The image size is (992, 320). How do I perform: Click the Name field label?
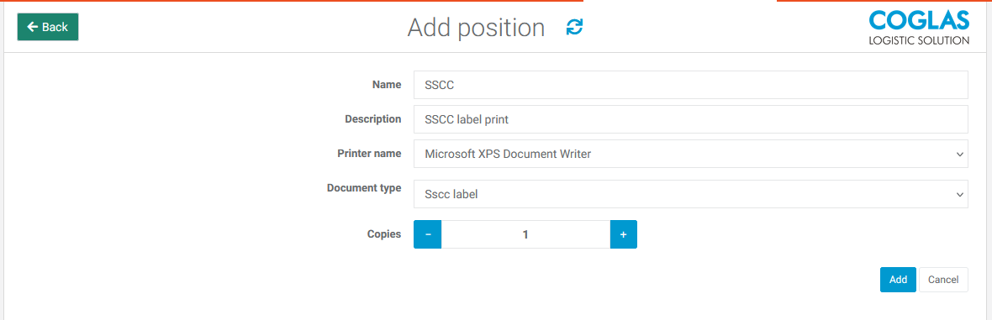[x=387, y=84]
